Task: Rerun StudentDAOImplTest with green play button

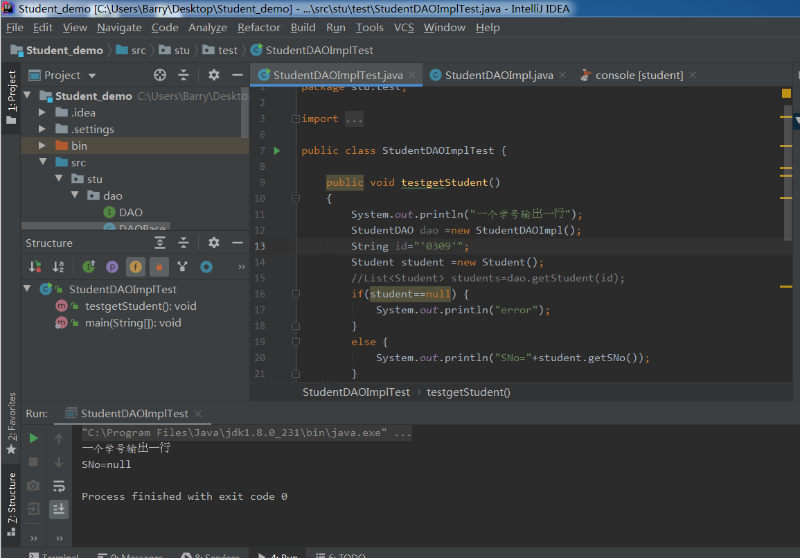Action: pos(33,438)
